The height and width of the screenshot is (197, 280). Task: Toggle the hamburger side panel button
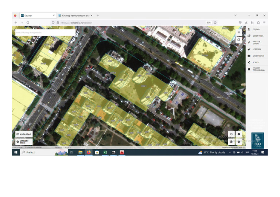pyautogui.click(x=239, y=32)
